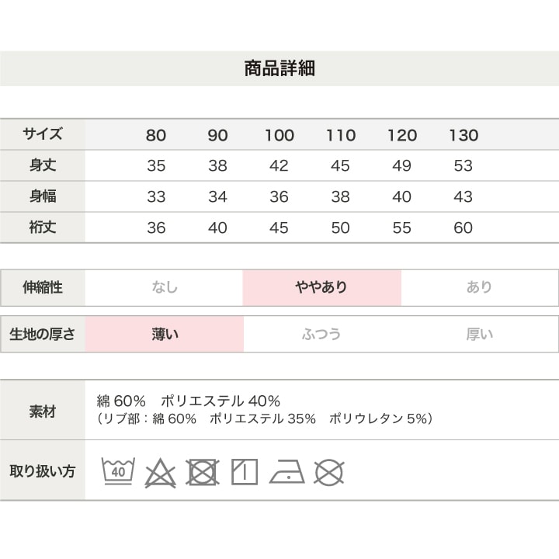Screen dimensions: 559x559
Task: Click the 取り扱い方 care label
Action: click(43, 471)
